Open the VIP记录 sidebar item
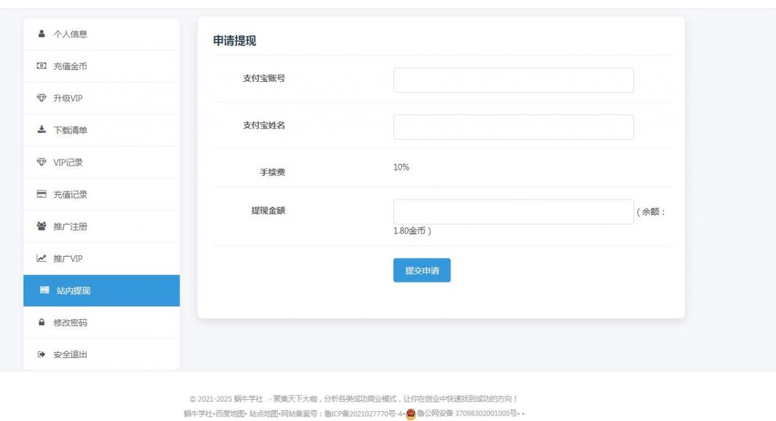Image resolution: width=776 pixels, height=421 pixels. [x=101, y=163]
